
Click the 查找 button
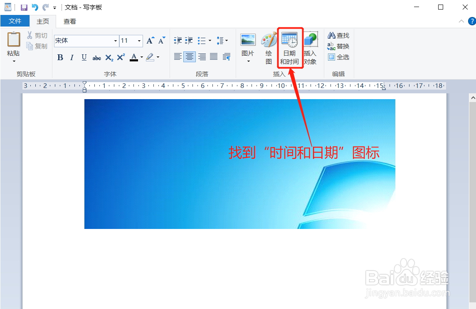pyautogui.click(x=338, y=35)
